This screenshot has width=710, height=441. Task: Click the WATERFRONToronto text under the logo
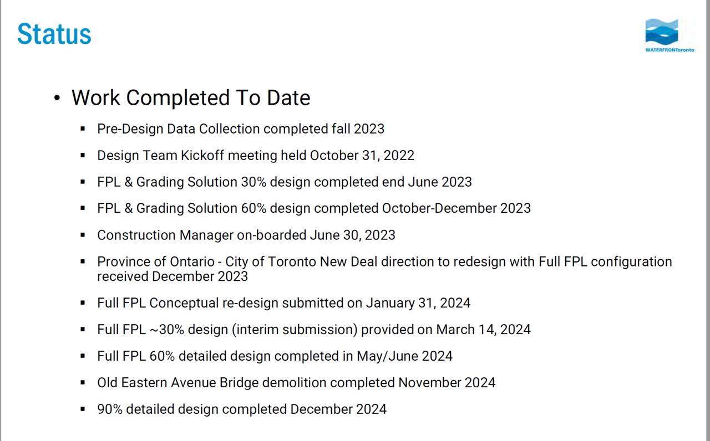pos(670,49)
